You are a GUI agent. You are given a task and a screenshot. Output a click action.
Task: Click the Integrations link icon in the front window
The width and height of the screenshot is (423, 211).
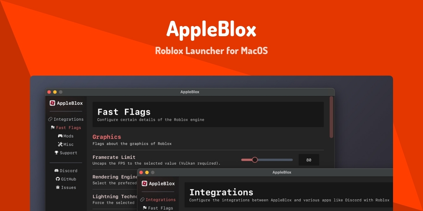(142, 200)
